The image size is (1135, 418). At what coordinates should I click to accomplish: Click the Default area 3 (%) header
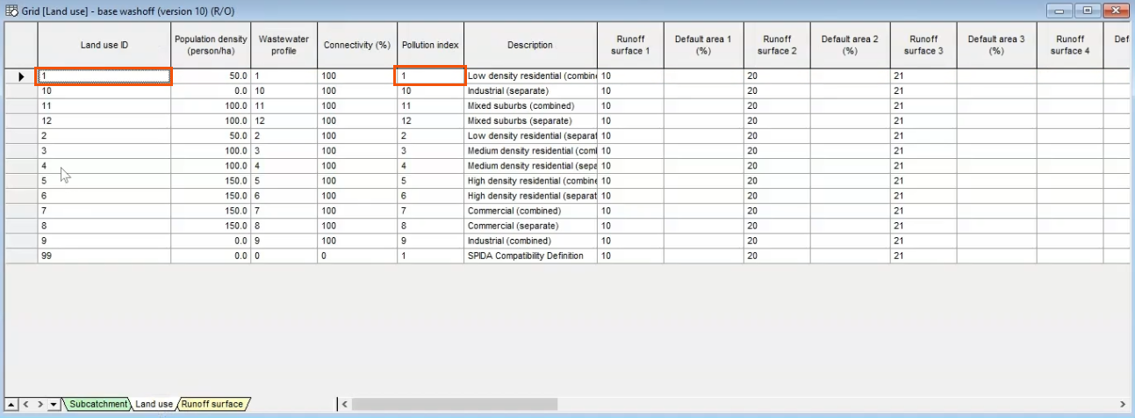point(996,46)
